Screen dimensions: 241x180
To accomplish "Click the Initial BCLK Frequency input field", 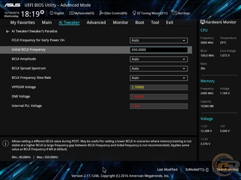I will pyautogui.click(x=159, y=50).
